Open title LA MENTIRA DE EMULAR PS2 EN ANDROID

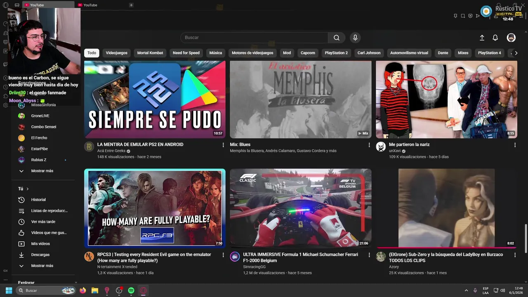click(x=140, y=144)
